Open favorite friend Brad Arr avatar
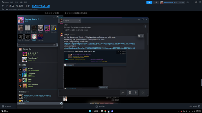 pyautogui.click(x=34, y=28)
